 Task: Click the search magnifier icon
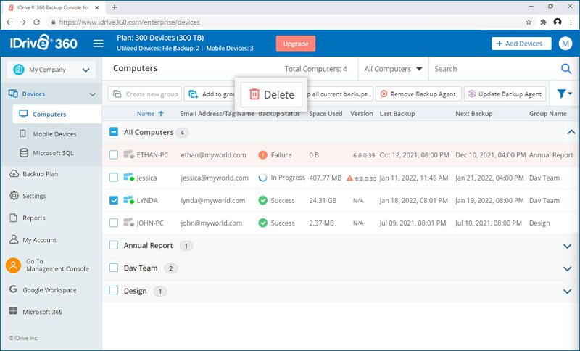[566, 69]
